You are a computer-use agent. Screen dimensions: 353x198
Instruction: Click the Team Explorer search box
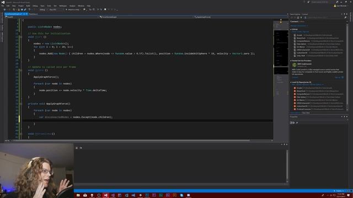coord(325,18)
